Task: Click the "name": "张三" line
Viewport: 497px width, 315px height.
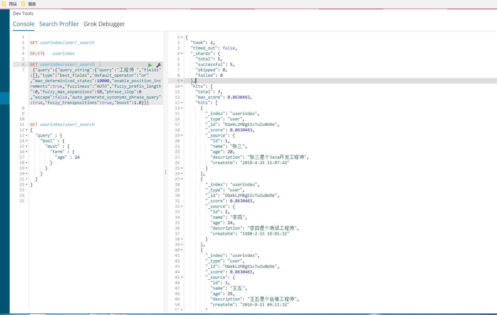Action: point(229,146)
